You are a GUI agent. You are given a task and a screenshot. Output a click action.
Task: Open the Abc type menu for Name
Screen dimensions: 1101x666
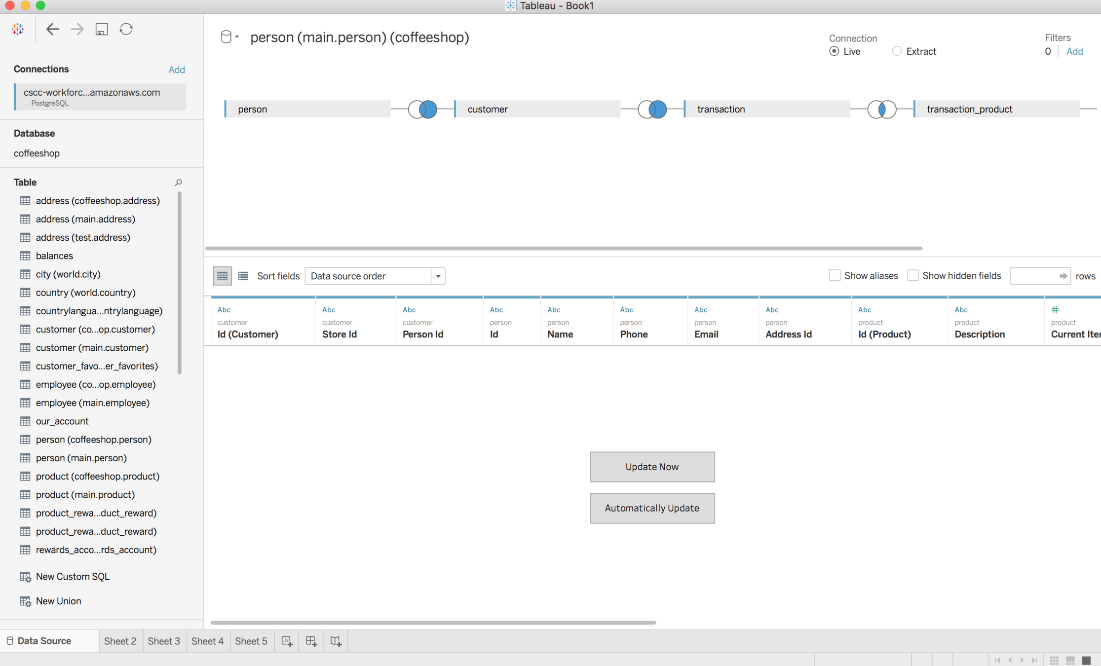click(x=553, y=310)
